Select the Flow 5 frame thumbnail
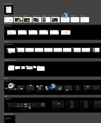Image resolution: width=101 pixels, height=123 pixels. pos(85,20)
